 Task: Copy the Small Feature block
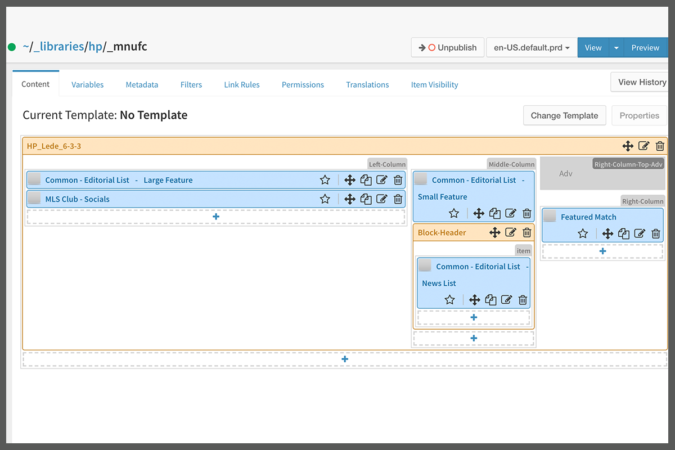494,213
